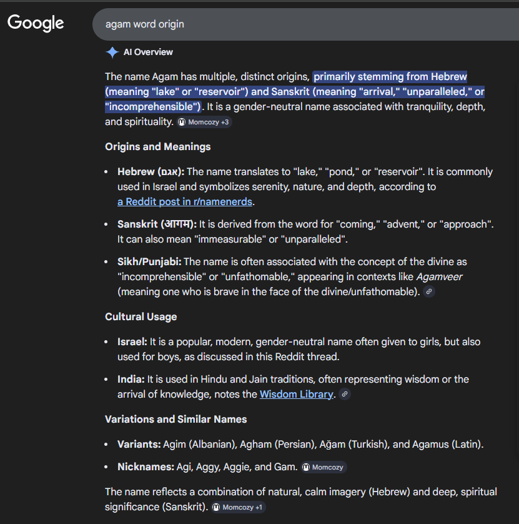Open the Momcozy +3 source chip

pyautogui.click(x=204, y=122)
